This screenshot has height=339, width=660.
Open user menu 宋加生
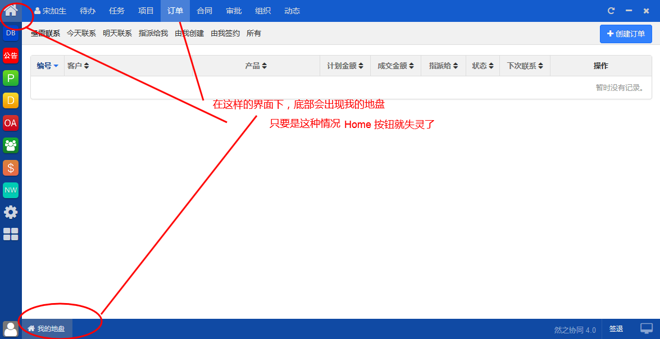coord(50,11)
